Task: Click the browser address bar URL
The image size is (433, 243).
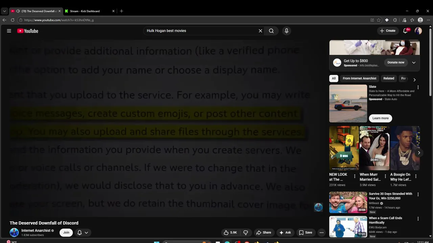Action: coord(59,20)
